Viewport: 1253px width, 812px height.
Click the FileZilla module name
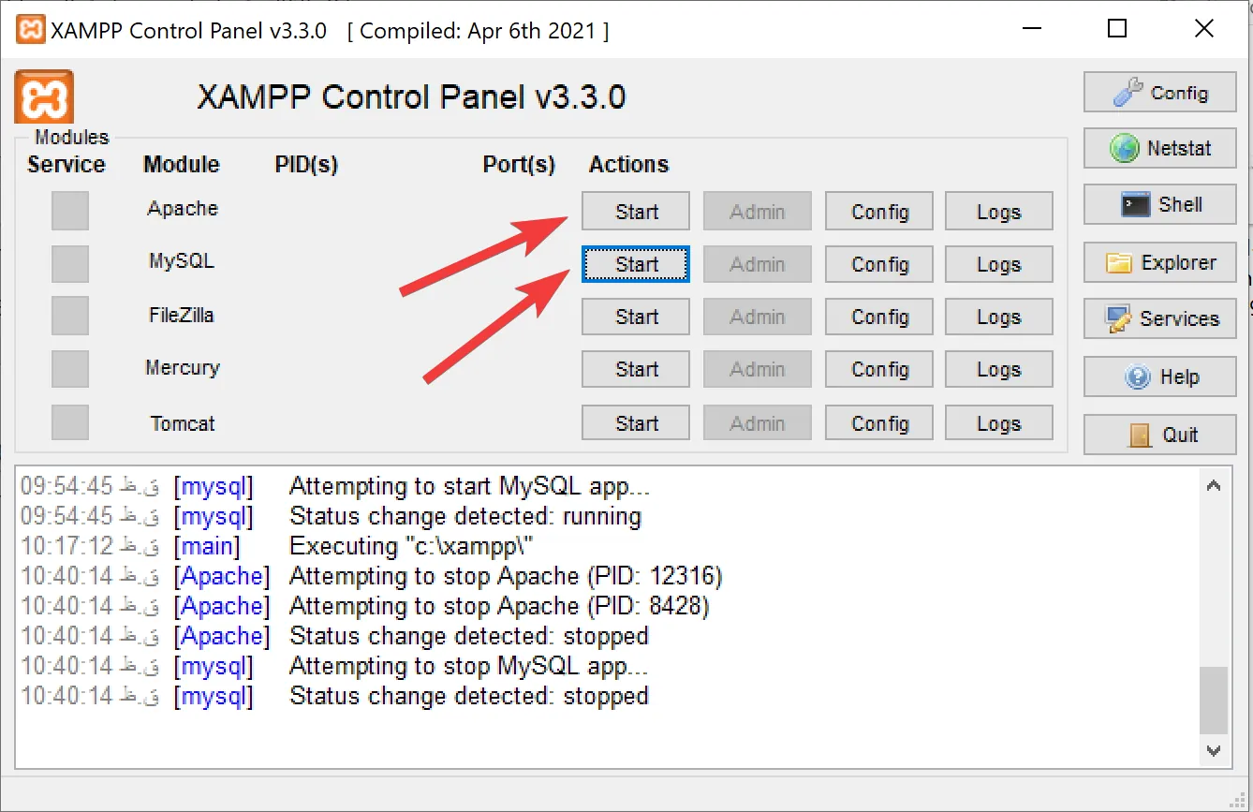(x=182, y=315)
